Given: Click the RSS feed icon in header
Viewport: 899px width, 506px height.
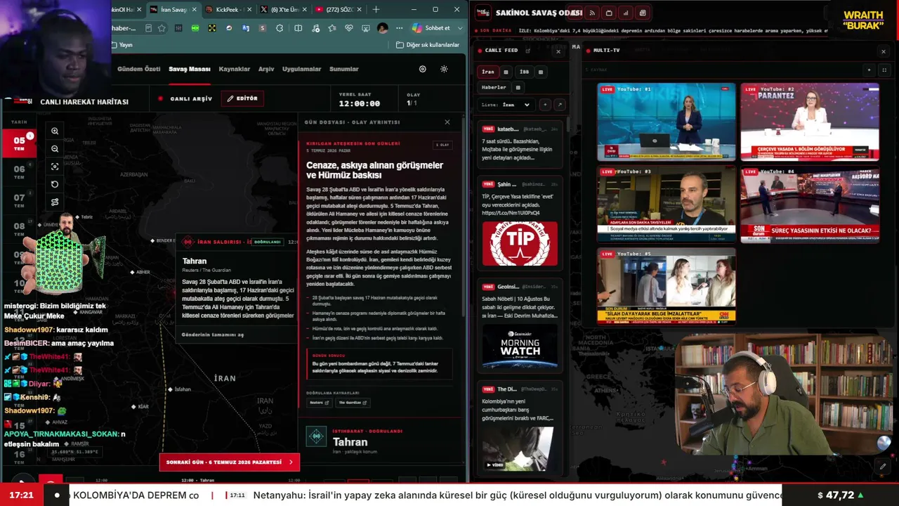Looking at the screenshot, I should click(x=592, y=13).
